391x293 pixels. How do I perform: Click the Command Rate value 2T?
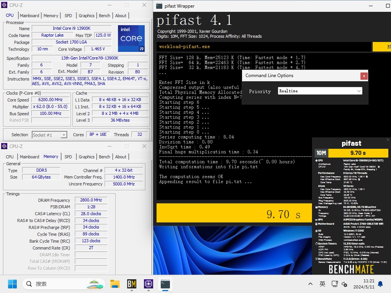[x=91, y=248]
